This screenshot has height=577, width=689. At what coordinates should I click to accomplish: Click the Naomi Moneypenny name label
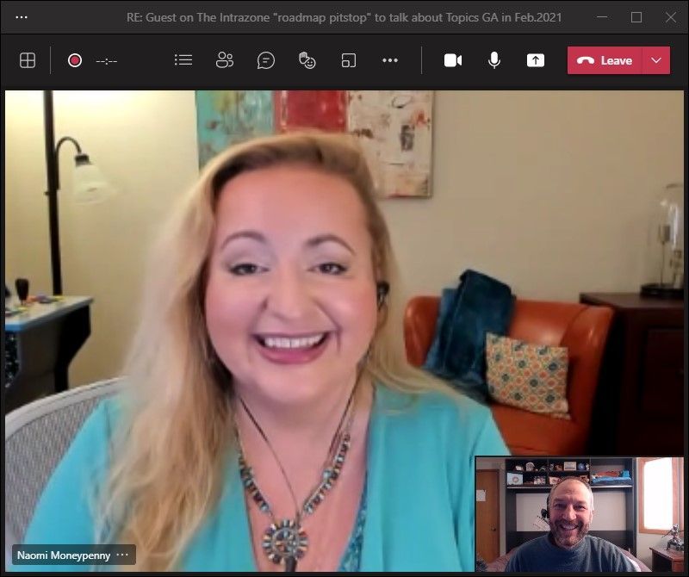pos(64,555)
